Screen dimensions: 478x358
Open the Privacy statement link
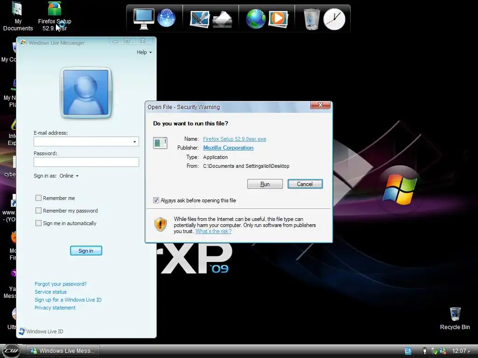[55, 308]
